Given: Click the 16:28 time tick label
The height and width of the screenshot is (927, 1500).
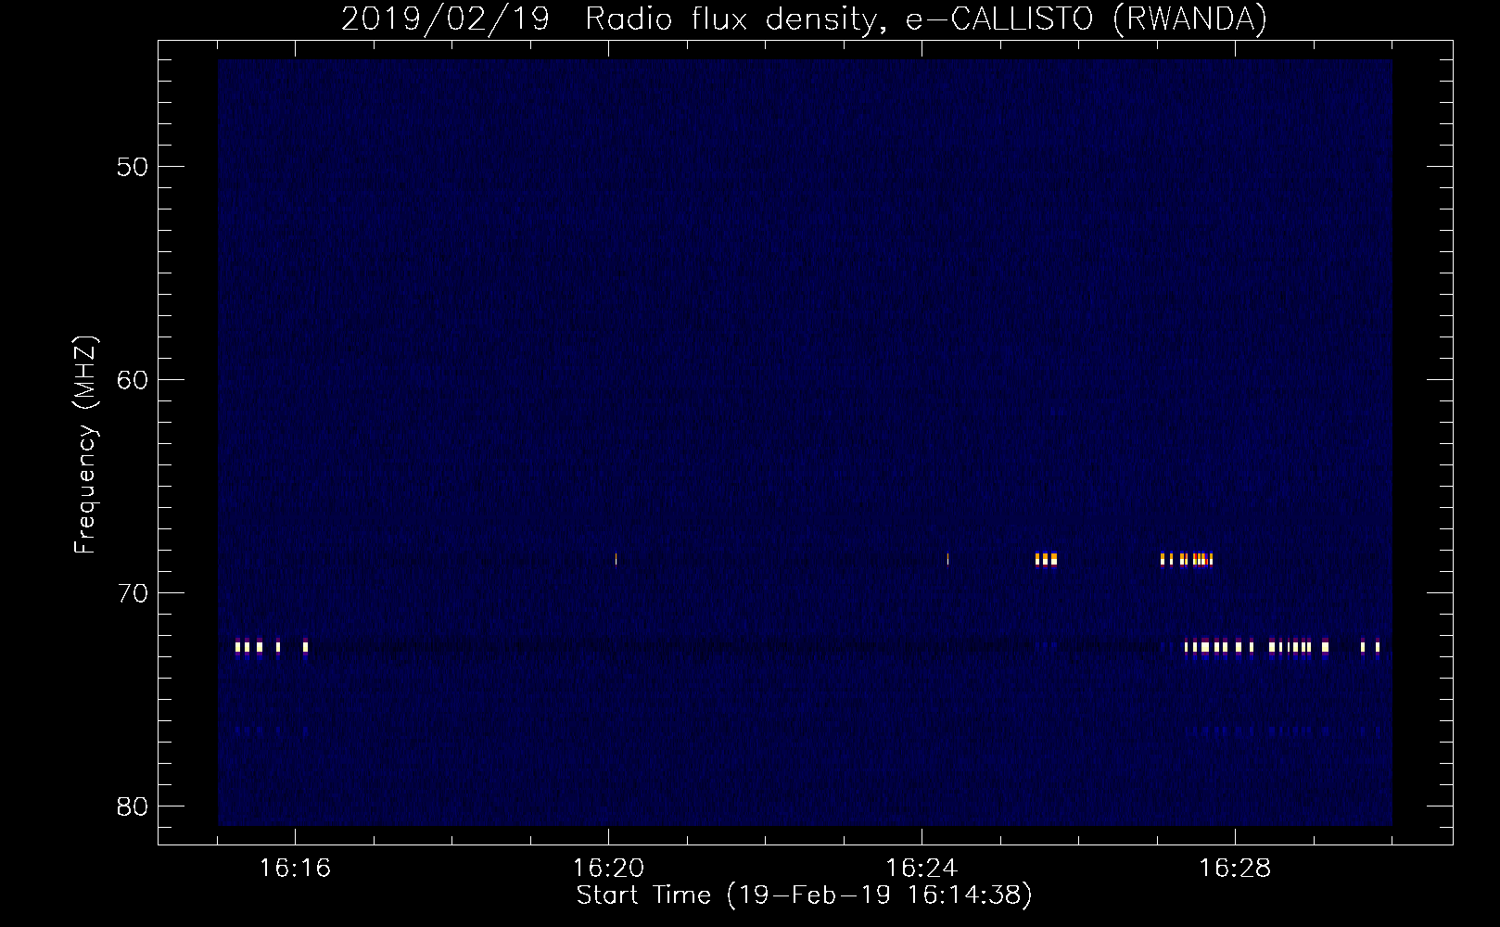Looking at the screenshot, I should (x=1235, y=868).
